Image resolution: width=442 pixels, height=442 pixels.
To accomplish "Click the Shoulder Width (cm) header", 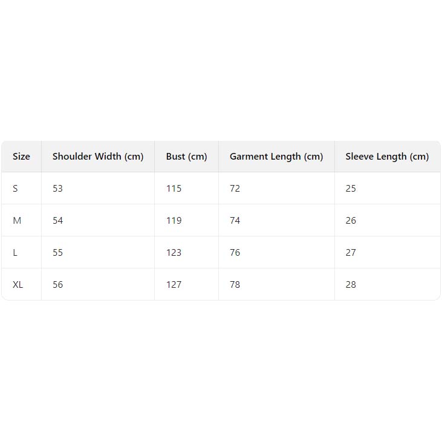I will (98, 157).
